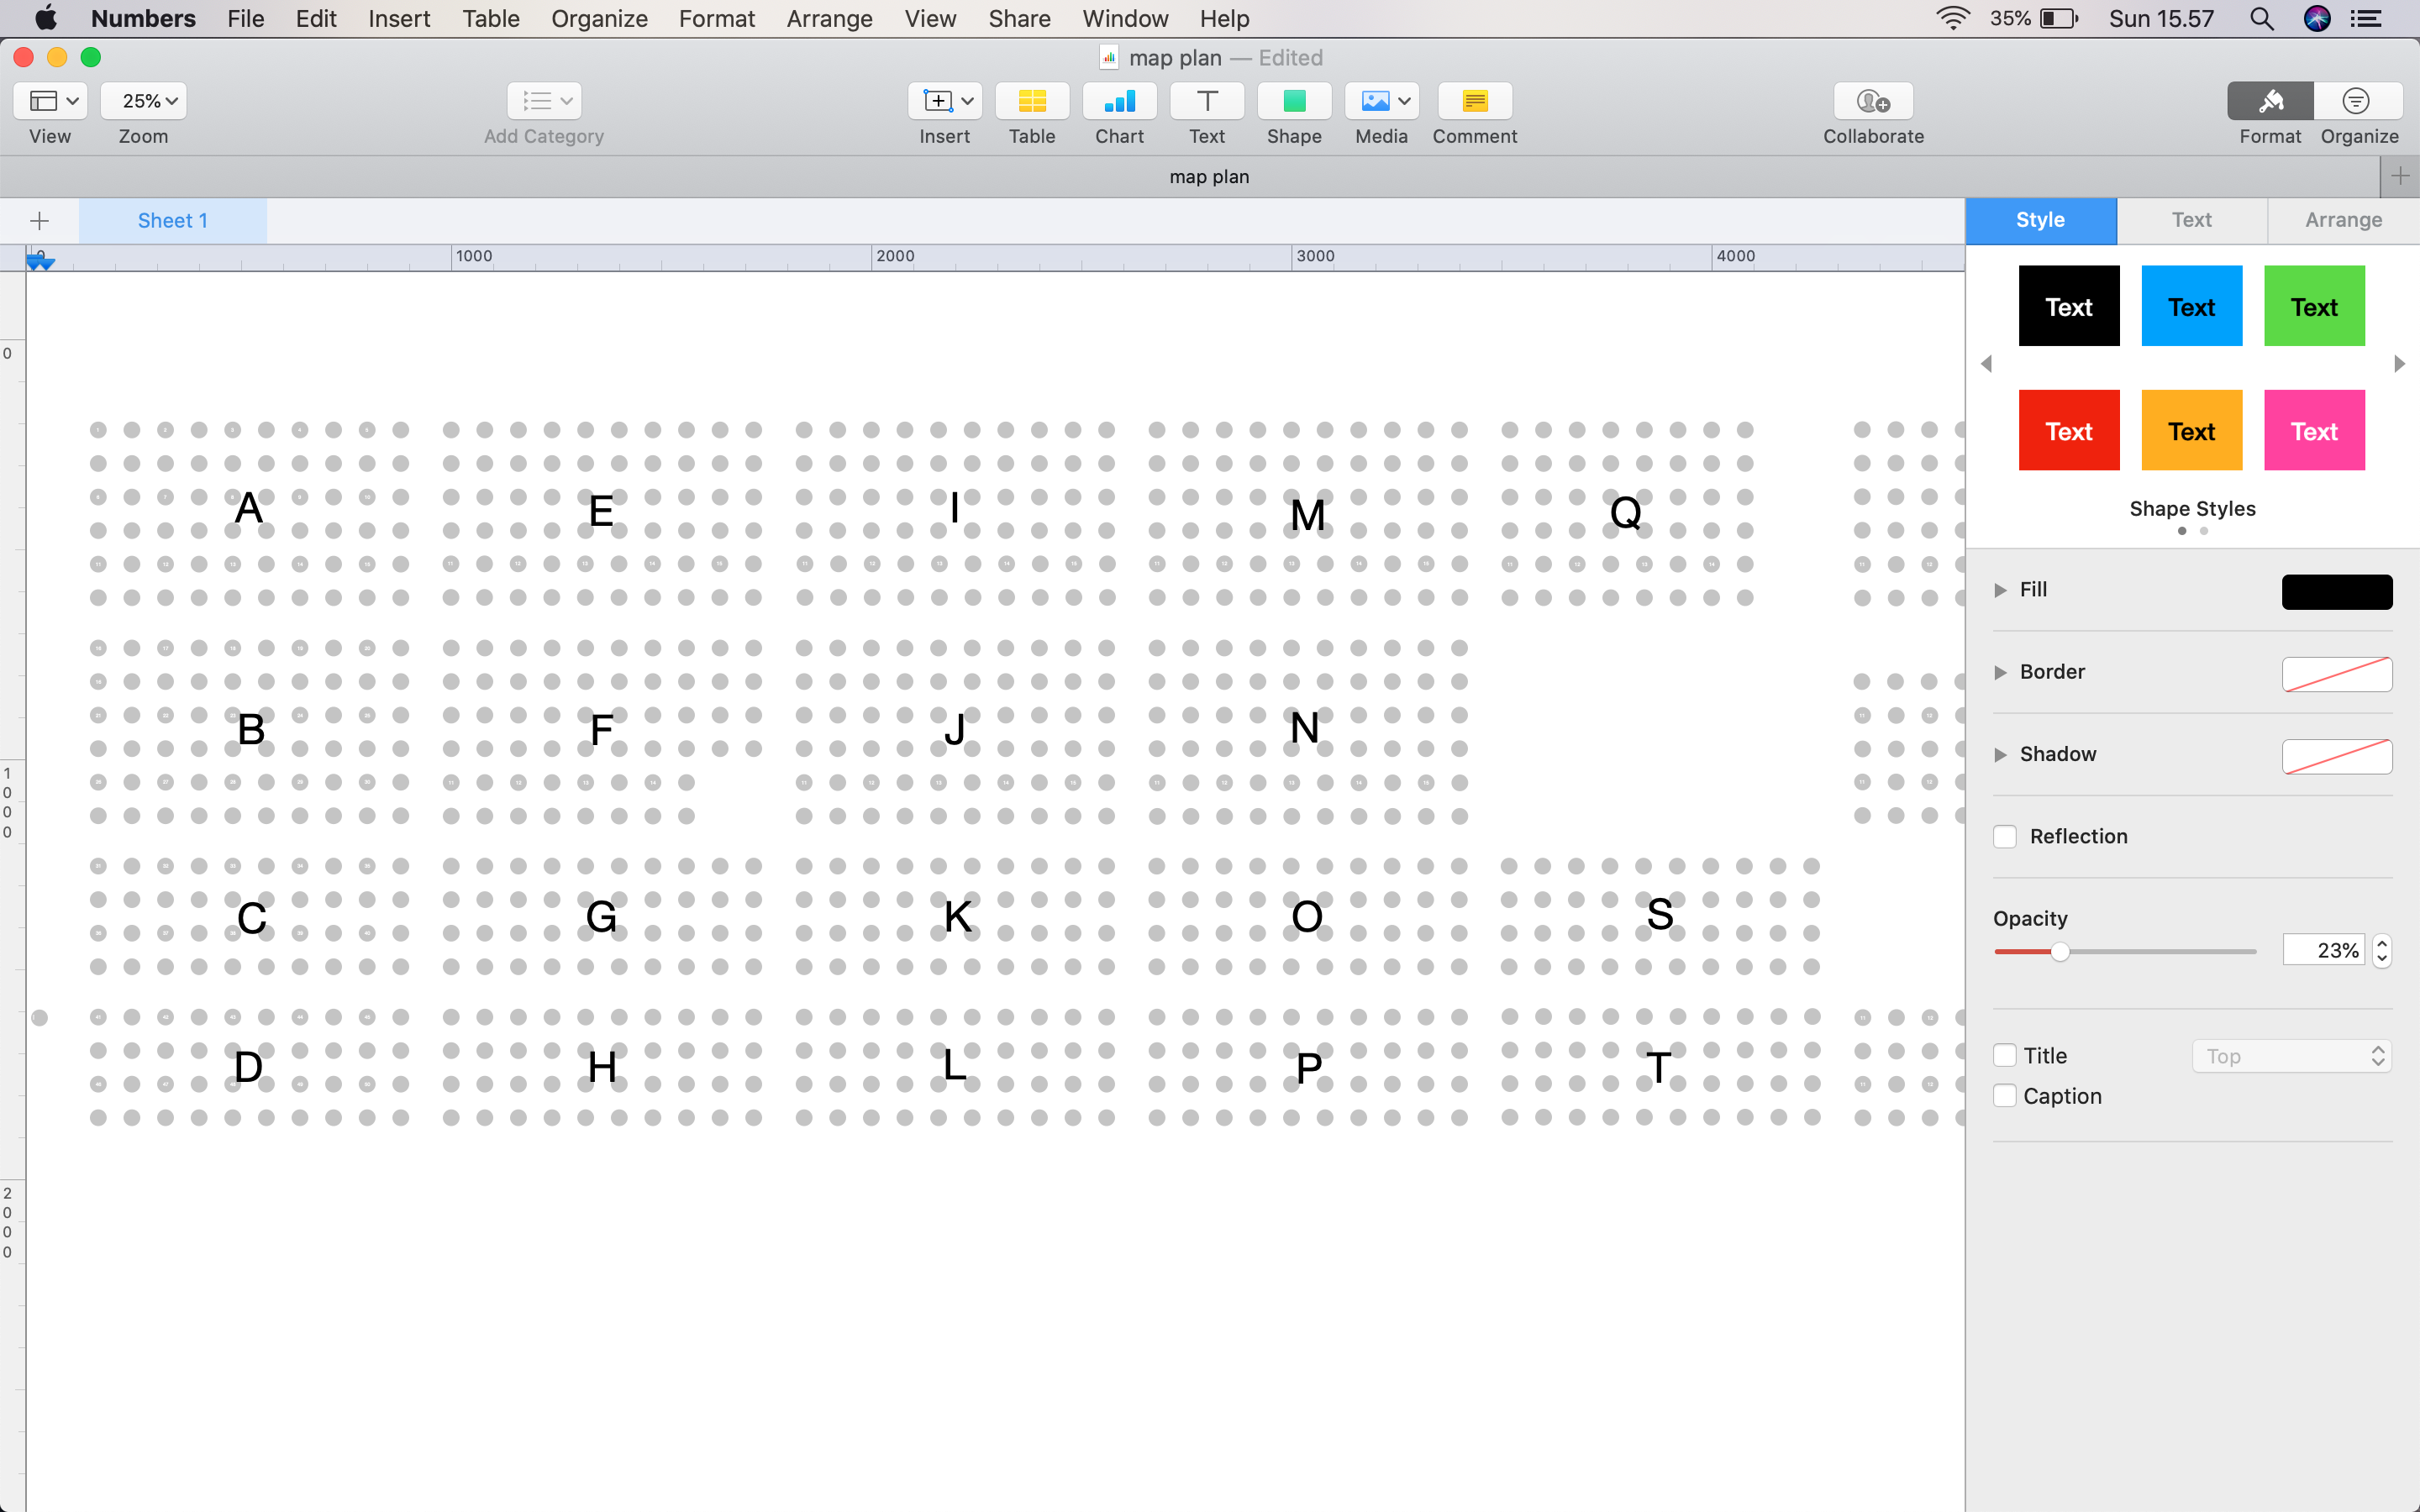Viewport: 2420px width, 1512px height.
Task: Click the black Fill color swatch
Action: coord(2336,592)
